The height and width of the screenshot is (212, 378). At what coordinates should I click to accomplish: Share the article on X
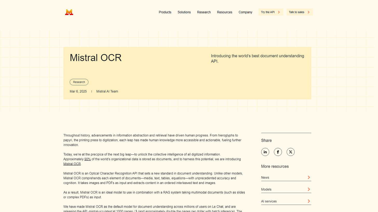point(291,152)
